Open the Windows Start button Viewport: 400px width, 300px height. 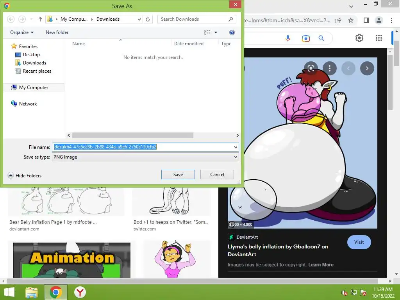9,292
